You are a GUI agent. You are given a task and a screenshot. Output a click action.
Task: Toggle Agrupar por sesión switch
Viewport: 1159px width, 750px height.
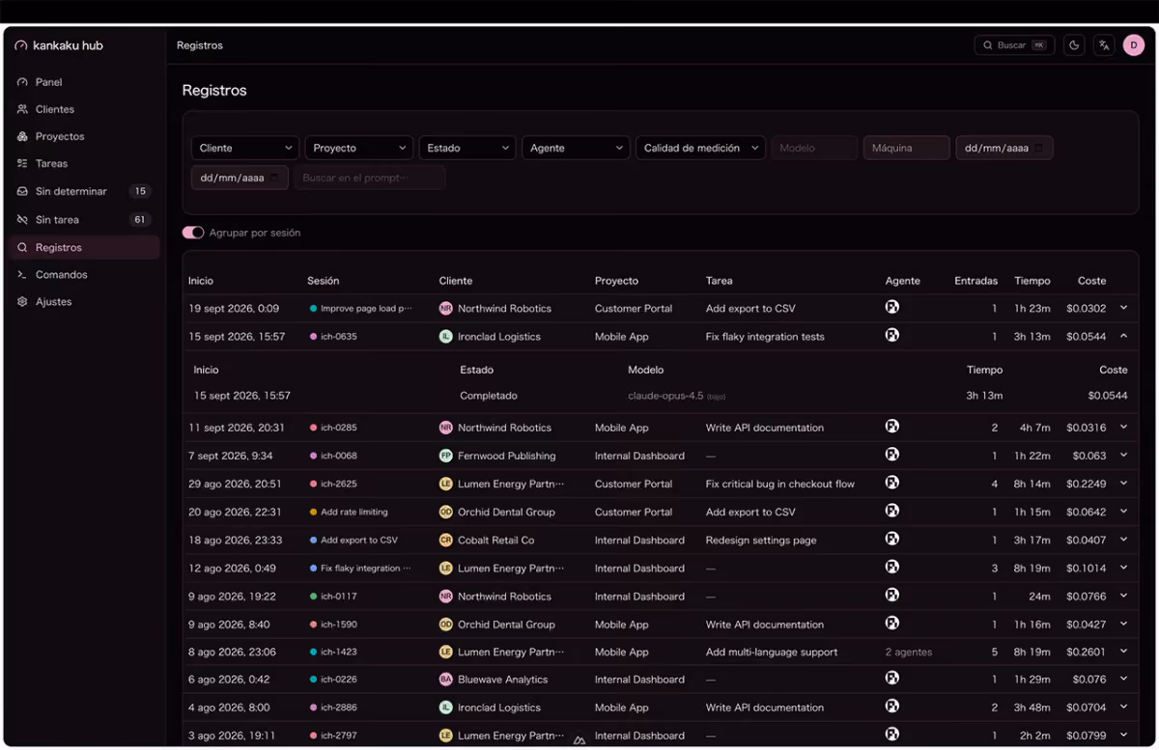tap(193, 233)
